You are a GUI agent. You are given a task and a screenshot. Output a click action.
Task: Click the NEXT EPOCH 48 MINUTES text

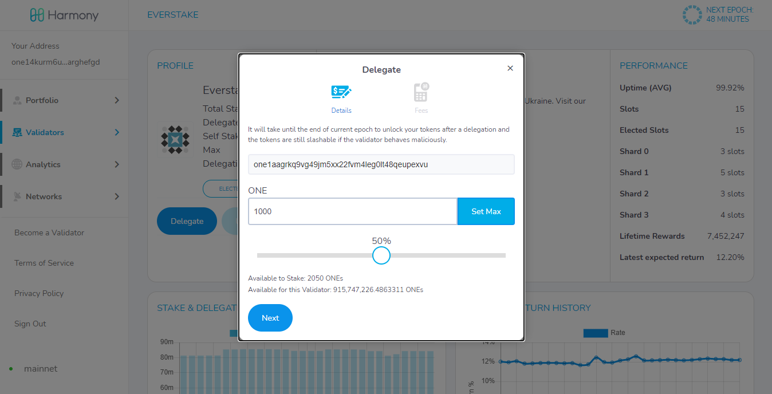pyautogui.click(x=730, y=14)
